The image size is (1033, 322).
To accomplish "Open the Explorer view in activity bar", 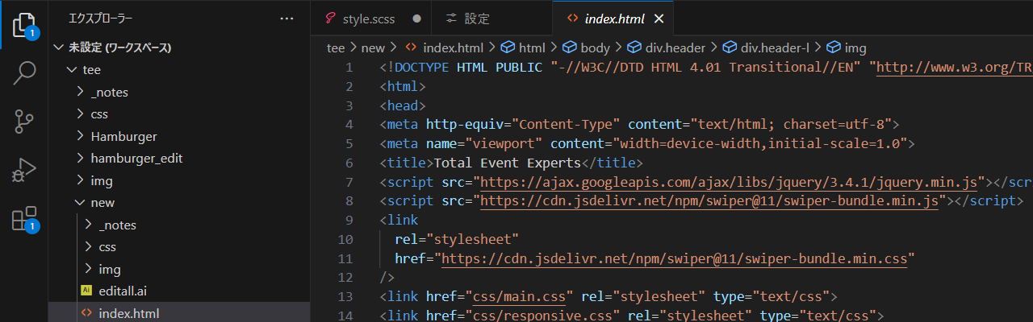I will 24,24.
